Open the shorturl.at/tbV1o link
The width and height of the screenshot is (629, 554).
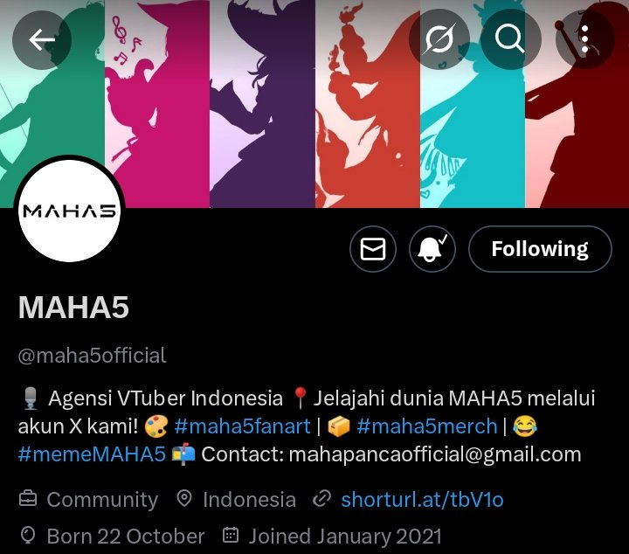pos(423,500)
